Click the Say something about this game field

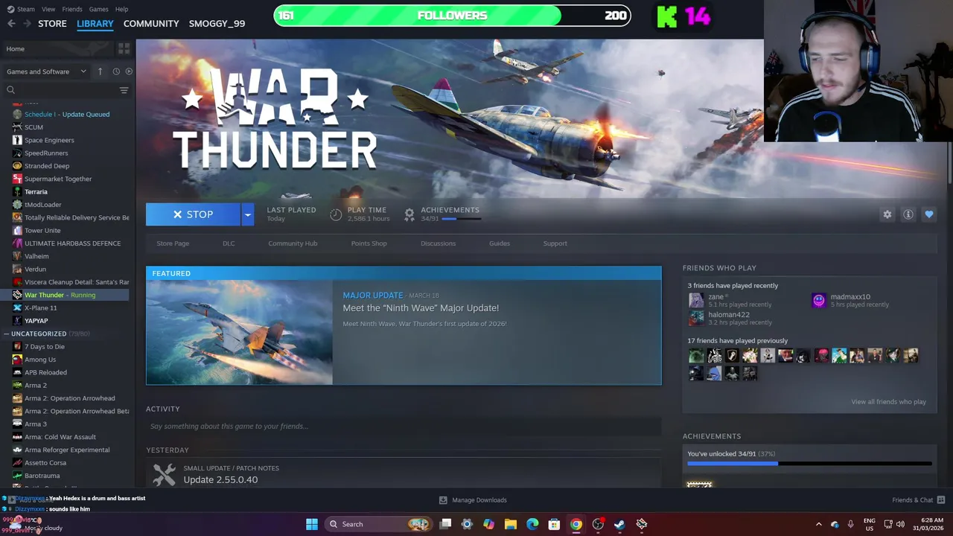coord(404,427)
